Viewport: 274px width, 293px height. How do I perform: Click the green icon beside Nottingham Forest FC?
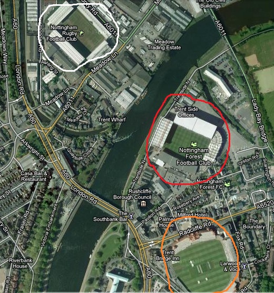point(227,184)
